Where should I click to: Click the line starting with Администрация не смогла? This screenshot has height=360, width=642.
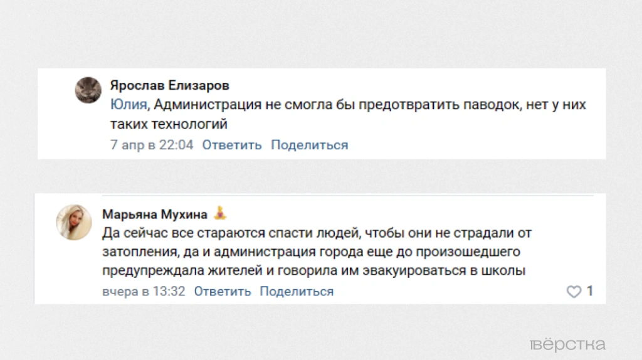tap(370, 105)
